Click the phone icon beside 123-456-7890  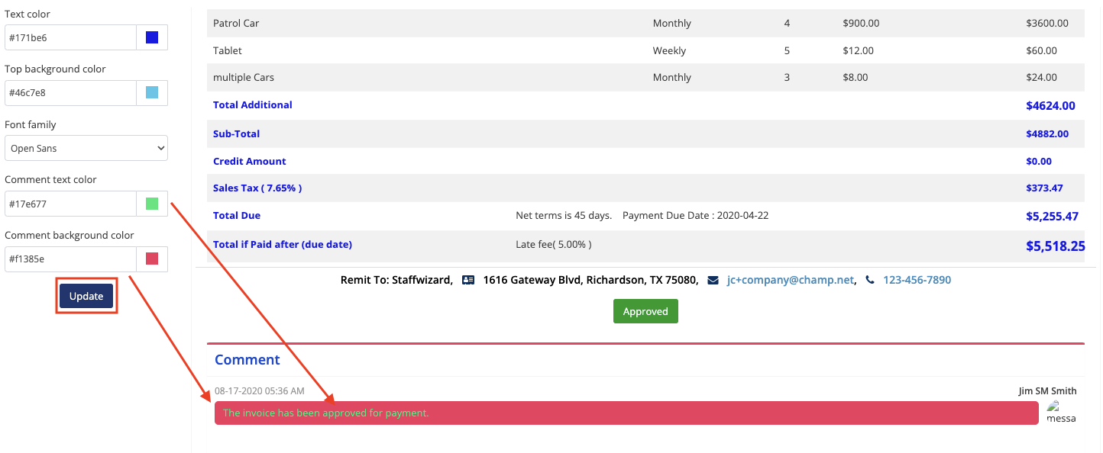tap(869, 281)
